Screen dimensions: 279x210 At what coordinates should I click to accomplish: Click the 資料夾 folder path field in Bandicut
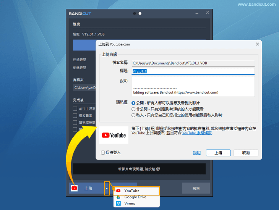pos(84,88)
